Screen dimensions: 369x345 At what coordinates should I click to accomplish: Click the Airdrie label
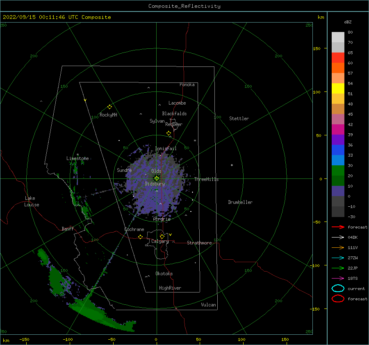(x=162, y=219)
